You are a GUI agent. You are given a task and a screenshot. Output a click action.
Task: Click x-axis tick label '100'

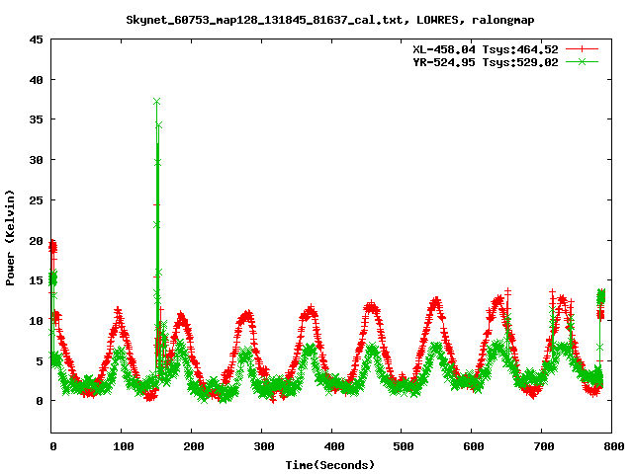[123, 446]
